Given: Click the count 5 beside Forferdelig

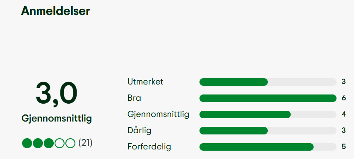Looking at the screenshot, I should 344,147.
